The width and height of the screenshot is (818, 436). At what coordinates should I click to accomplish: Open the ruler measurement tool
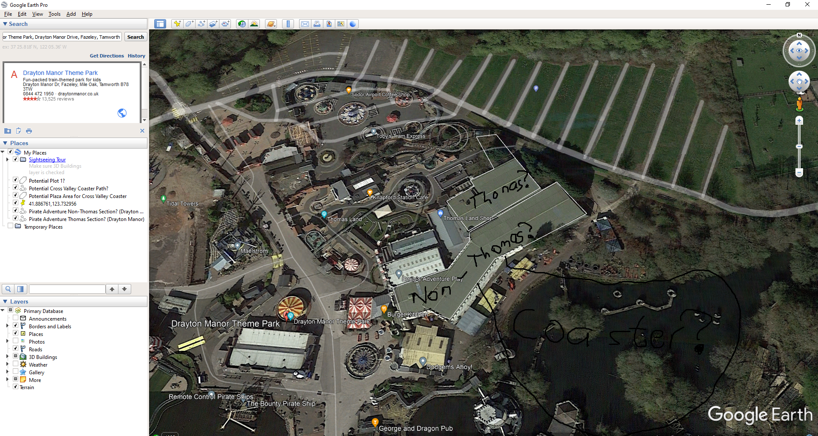click(288, 24)
